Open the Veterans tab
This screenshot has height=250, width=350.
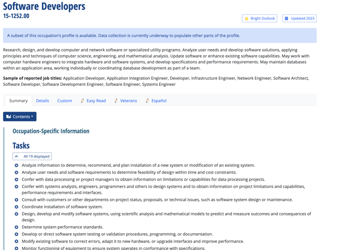[126, 101]
